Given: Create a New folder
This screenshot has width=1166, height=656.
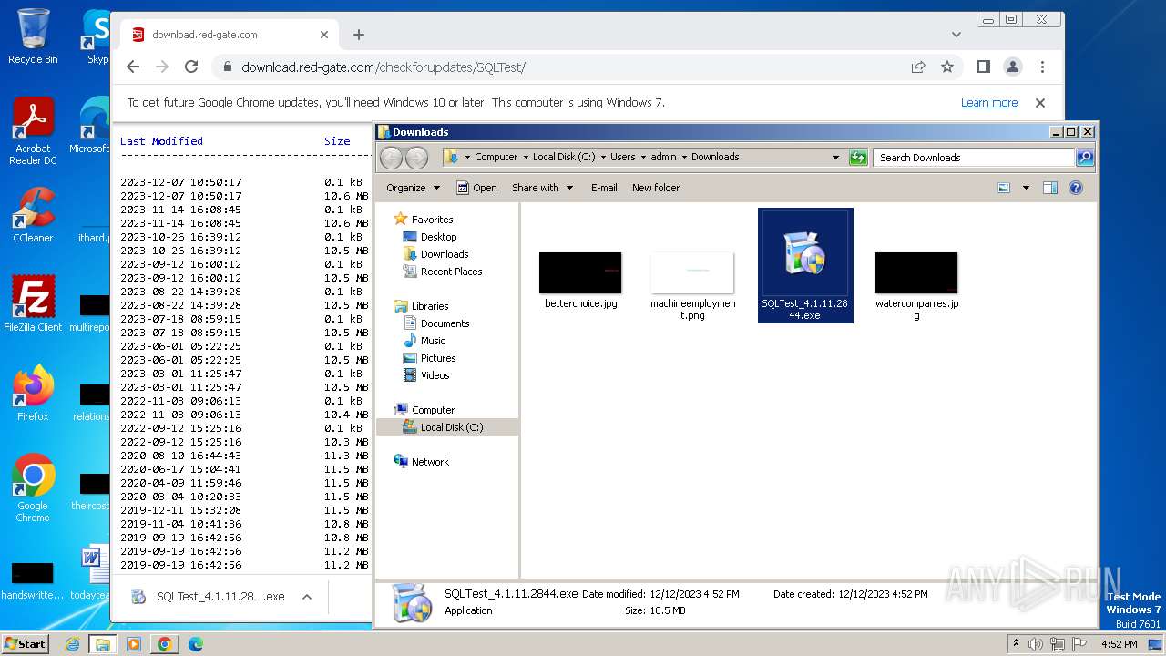Looking at the screenshot, I should pos(656,188).
